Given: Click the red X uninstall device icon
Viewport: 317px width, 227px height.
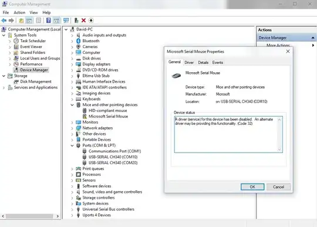Looking at the screenshot, I should (x=83, y=21).
